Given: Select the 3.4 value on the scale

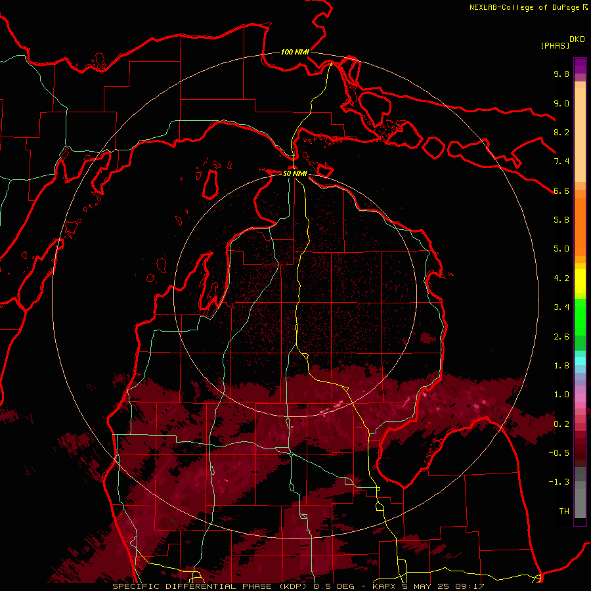Looking at the screenshot, I should click(x=561, y=307).
